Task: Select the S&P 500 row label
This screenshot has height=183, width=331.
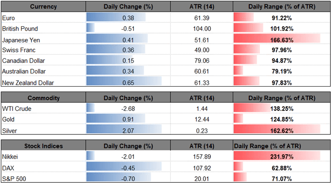Action: pyautogui.click(x=12, y=179)
